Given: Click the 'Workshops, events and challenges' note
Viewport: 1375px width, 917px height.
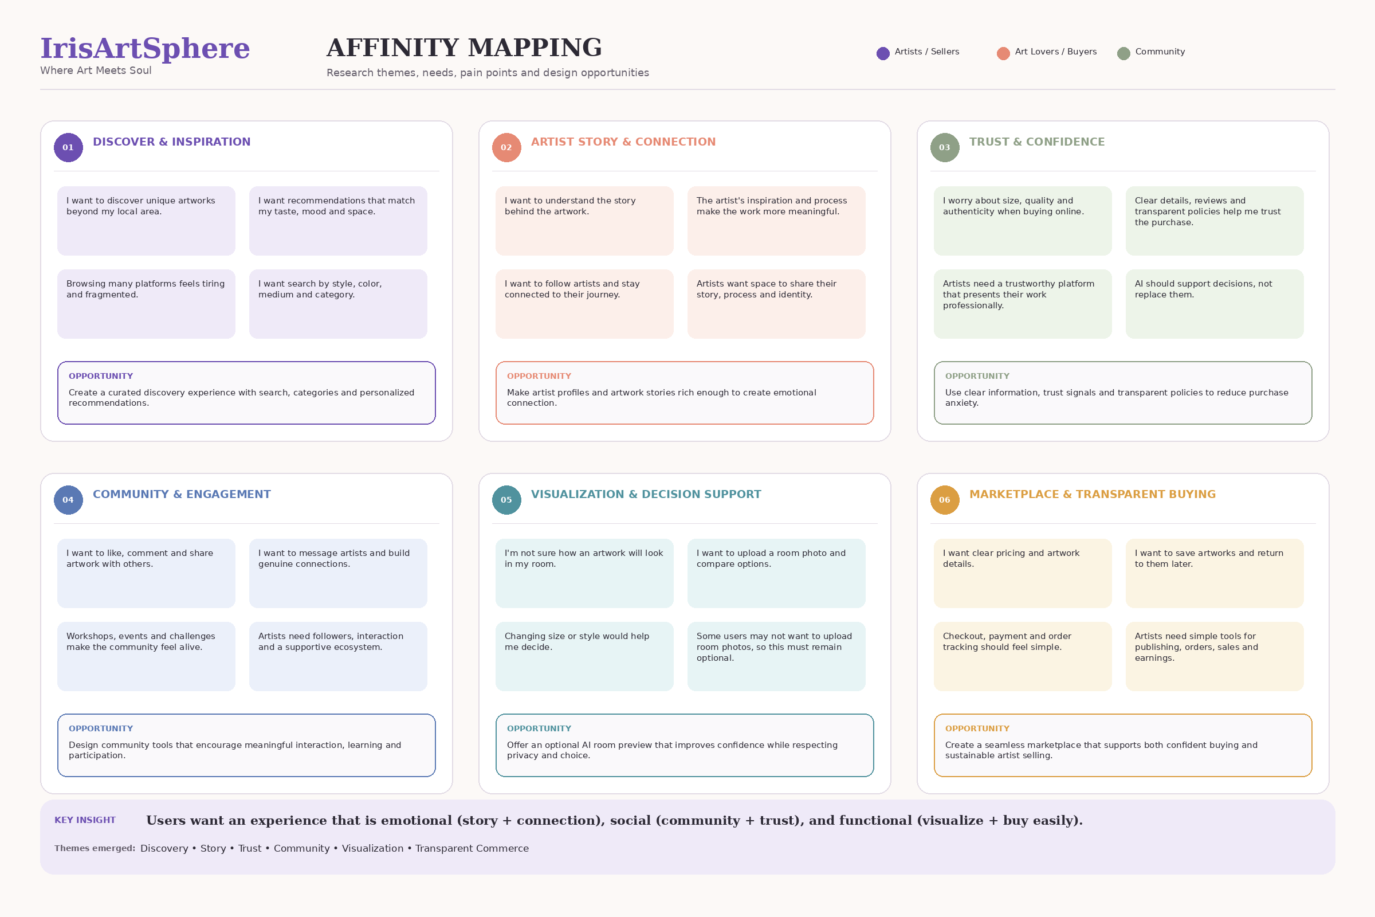Looking at the screenshot, I should (x=146, y=657).
